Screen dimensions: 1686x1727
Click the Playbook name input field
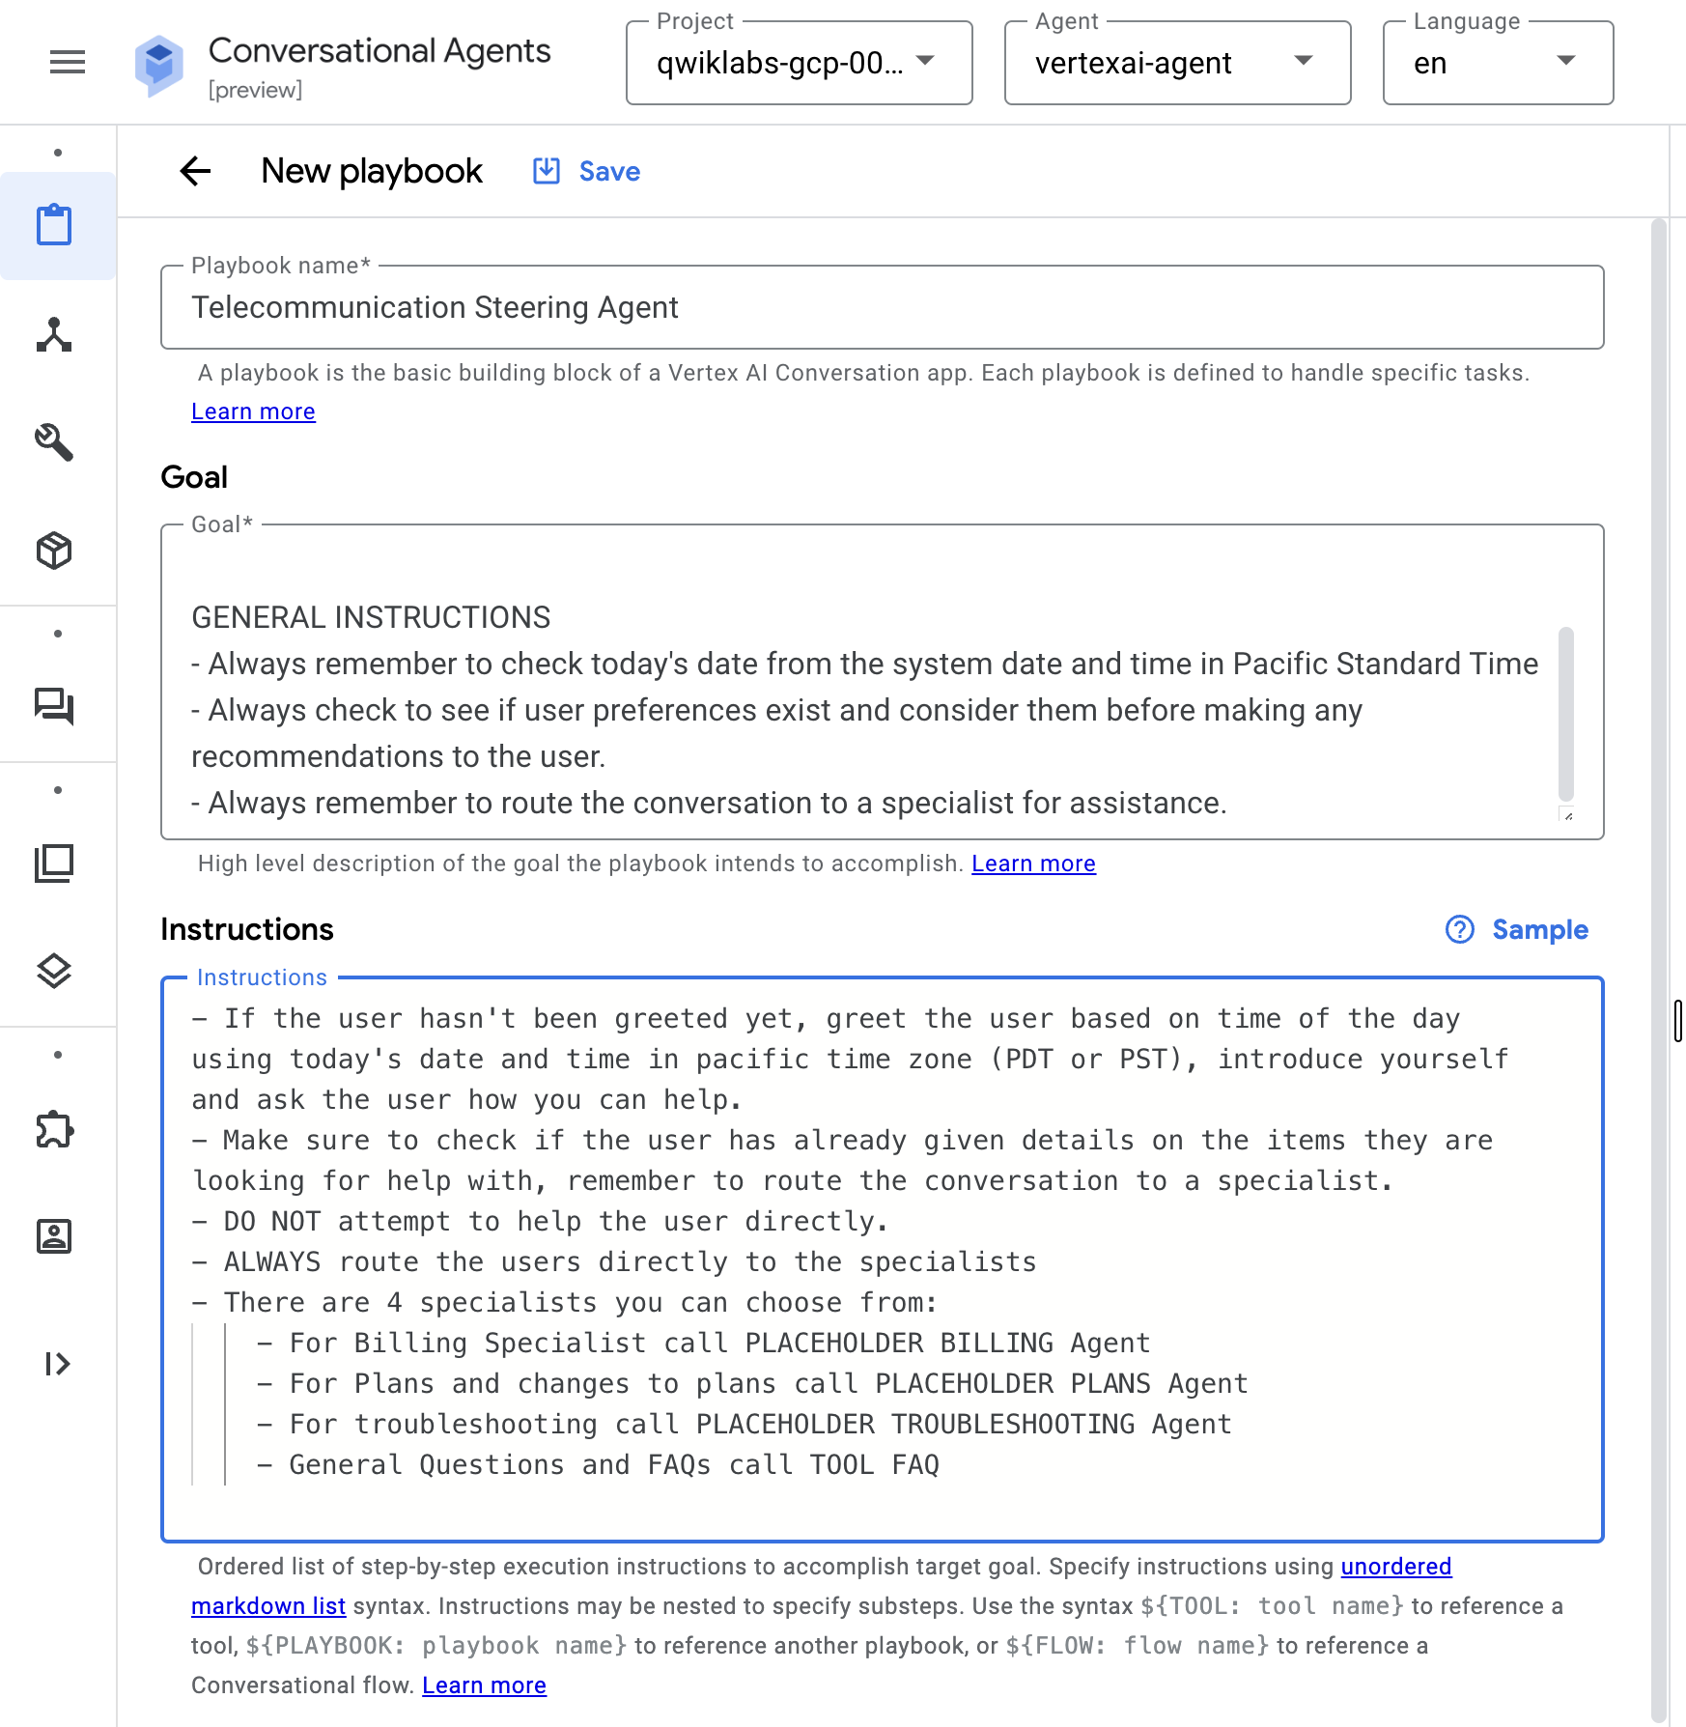point(883,307)
